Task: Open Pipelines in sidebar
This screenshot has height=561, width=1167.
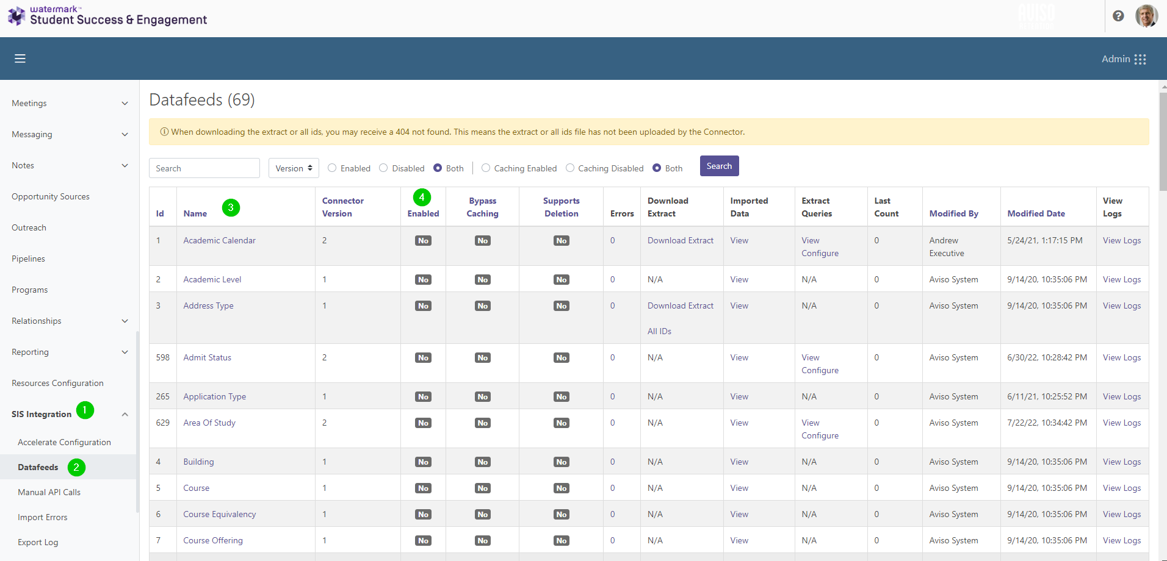Action: [x=28, y=259]
